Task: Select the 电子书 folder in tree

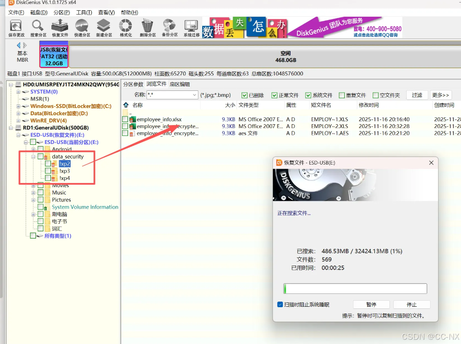Action: pyautogui.click(x=60, y=221)
